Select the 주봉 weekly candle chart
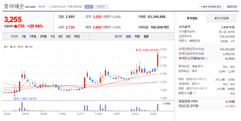Viewport: 241px width, 121px height. (x=137, y=36)
